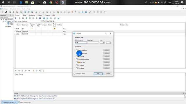
Task: Open the Tools menu
Action: tap(24, 9)
